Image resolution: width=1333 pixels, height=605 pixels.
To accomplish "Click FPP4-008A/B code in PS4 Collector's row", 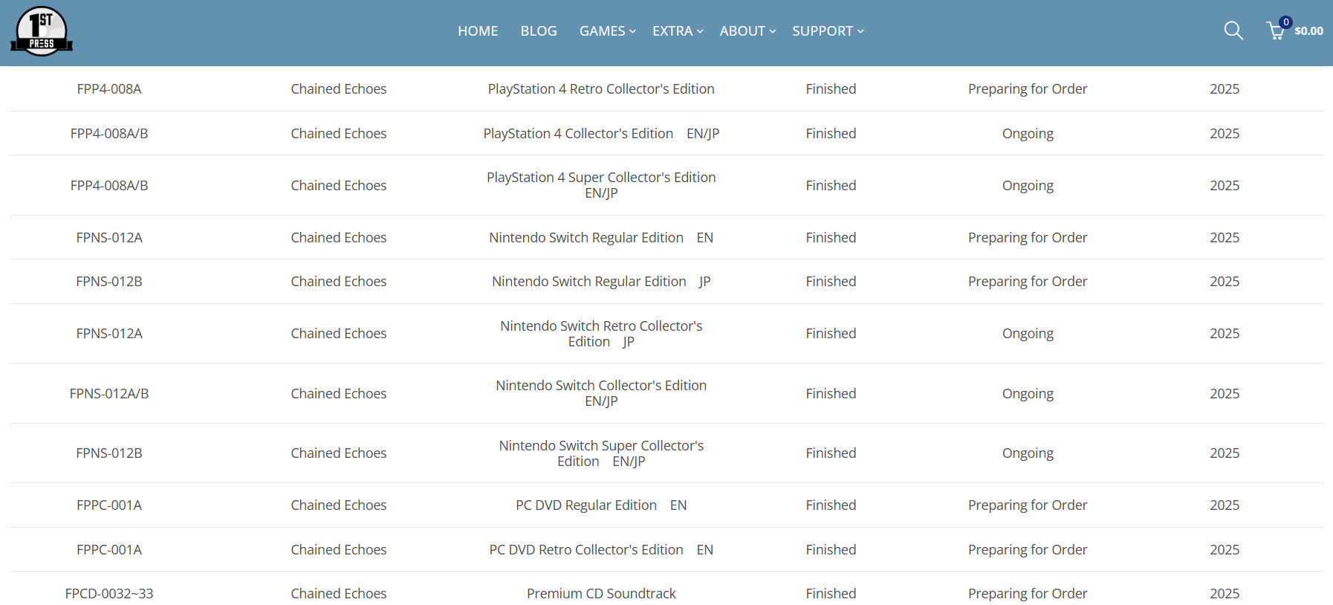I will [x=109, y=134].
